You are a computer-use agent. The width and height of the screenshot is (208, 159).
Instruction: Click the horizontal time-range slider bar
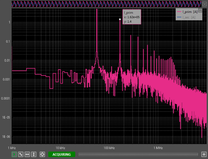tap(138, 154)
